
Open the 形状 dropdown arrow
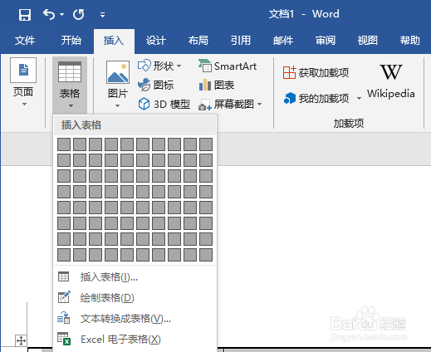pos(179,66)
